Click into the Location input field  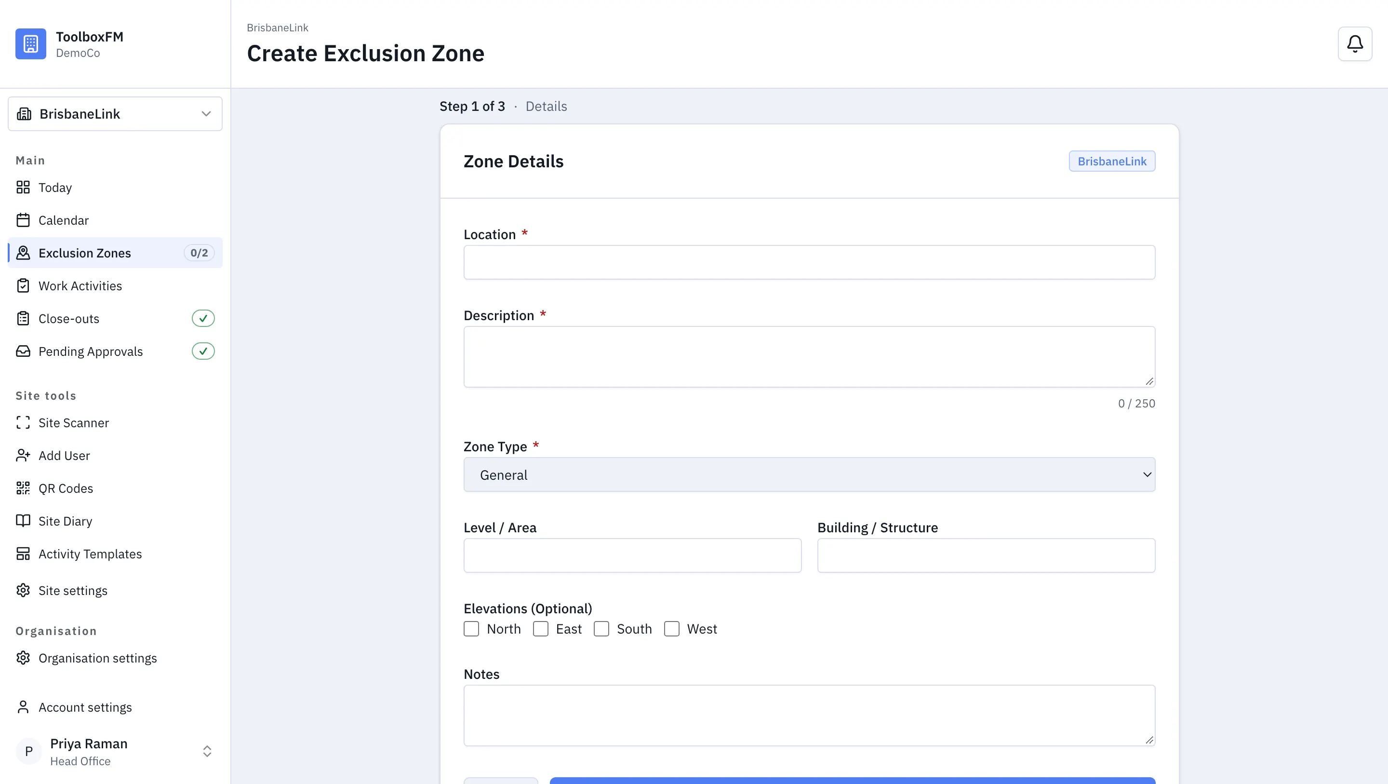click(x=809, y=263)
